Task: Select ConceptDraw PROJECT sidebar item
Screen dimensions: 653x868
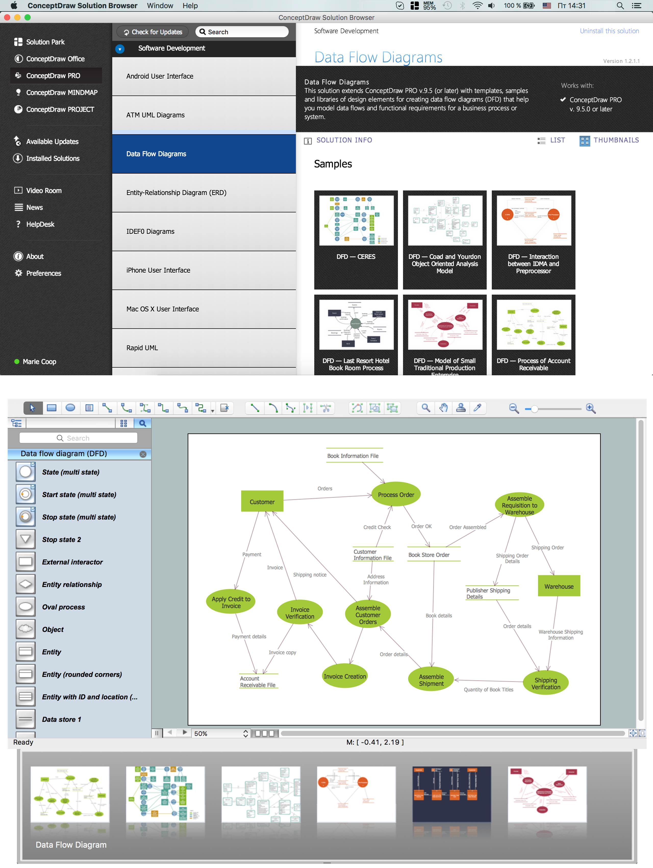Action: [54, 110]
